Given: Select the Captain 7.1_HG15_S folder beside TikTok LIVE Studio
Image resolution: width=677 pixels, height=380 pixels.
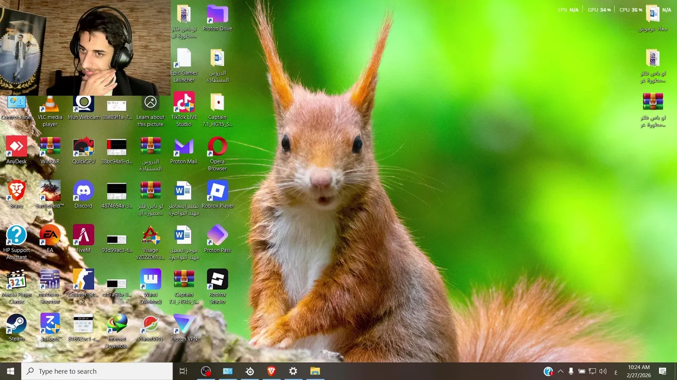Looking at the screenshot, I should click(217, 110).
